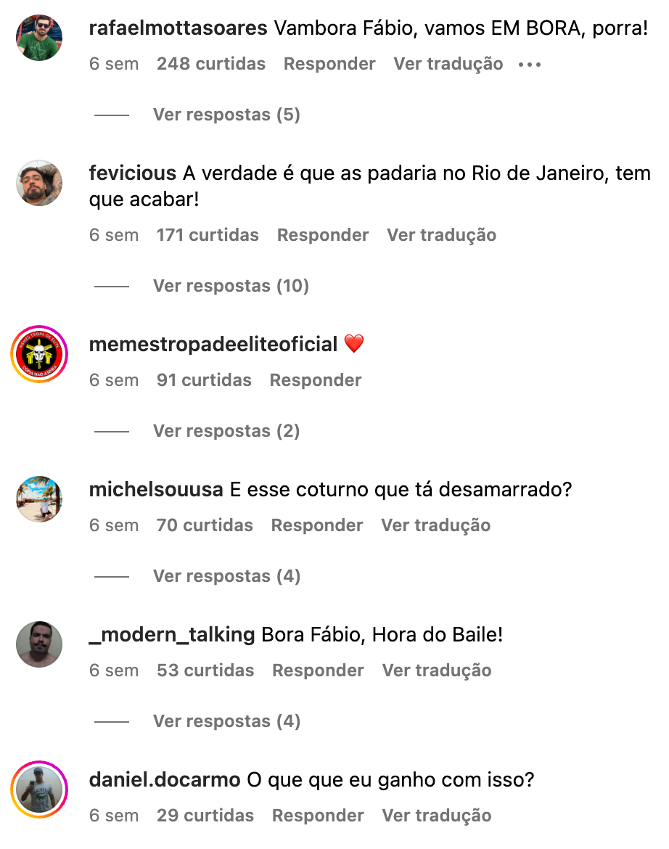The width and height of the screenshot is (669, 849).
Task: View the 248 curtidas likes list
Action: click(211, 64)
